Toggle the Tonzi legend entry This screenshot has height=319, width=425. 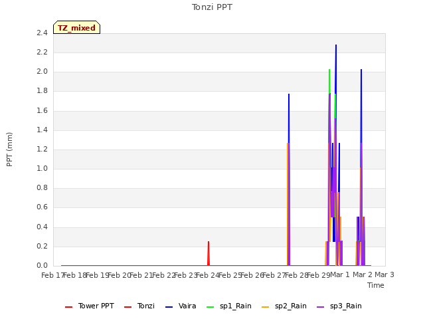point(139,306)
